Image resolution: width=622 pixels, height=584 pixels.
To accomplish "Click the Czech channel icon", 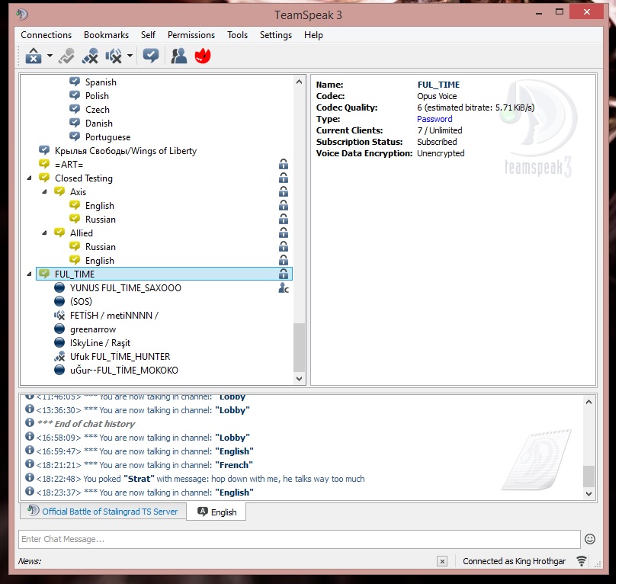I will click(x=75, y=110).
